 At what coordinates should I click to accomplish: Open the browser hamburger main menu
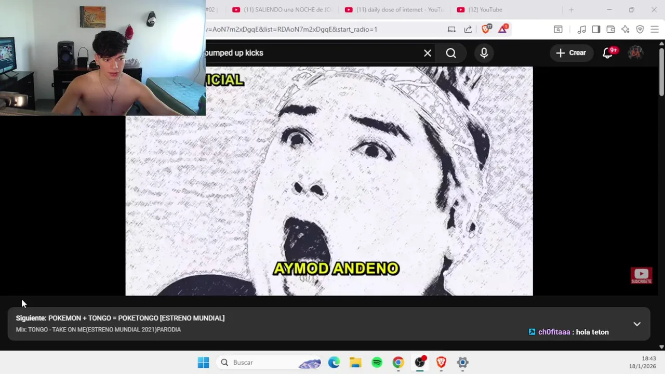point(655,30)
